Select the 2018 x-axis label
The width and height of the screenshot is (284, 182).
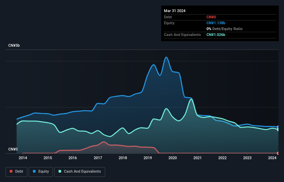point(123,158)
